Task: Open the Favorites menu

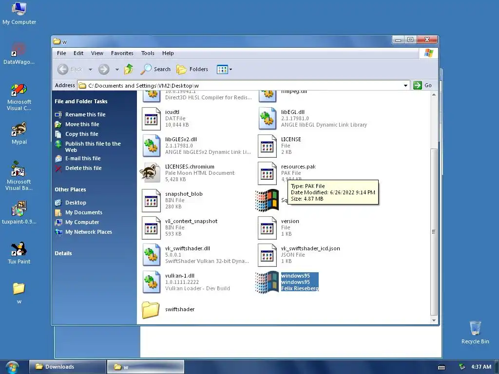Action: tap(122, 53)
